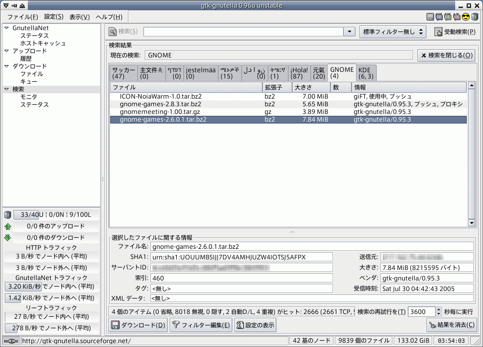The height and width of the screenshot is (347, 483).
Task: Click the magnifier 検索 search button
Action: (x=123, y=32)
